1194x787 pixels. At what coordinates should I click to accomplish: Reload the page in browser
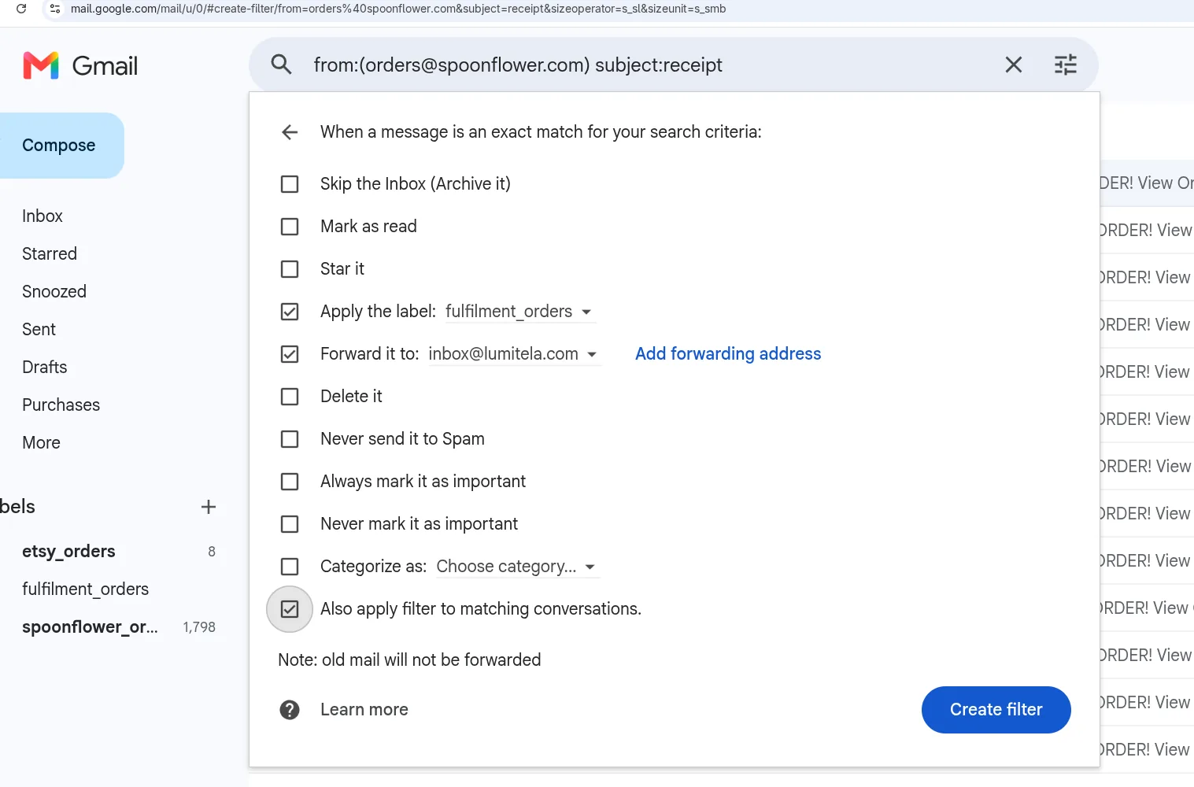click(x=21, y=9)
